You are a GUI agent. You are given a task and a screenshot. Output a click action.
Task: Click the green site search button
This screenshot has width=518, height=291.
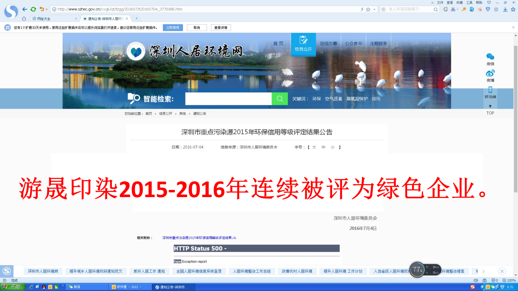pyautogui.click(x=280, y=99)
